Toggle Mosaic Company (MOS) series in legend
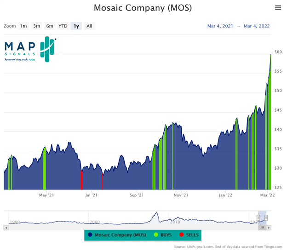287x251 pixels. pos(117,235)
